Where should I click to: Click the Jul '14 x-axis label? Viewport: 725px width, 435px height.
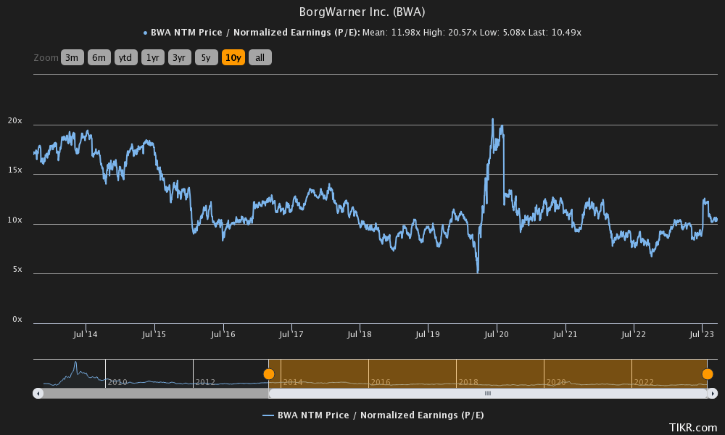point(86,334)
